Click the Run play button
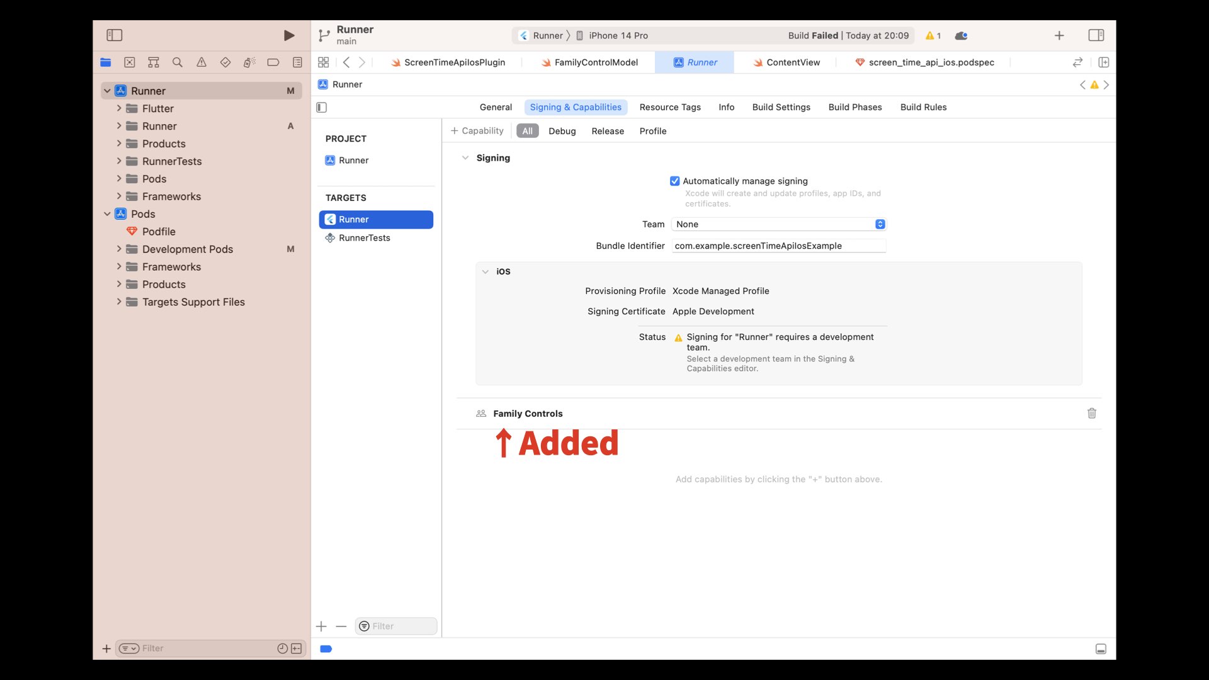The image size is (1209, 680). 288,35
